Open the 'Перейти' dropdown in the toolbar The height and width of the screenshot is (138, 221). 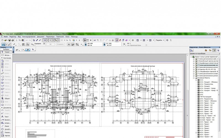click(x=160, y=40)
